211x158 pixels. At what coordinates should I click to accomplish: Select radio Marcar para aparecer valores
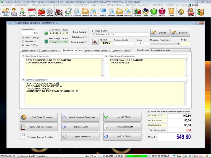coord(148,111)
